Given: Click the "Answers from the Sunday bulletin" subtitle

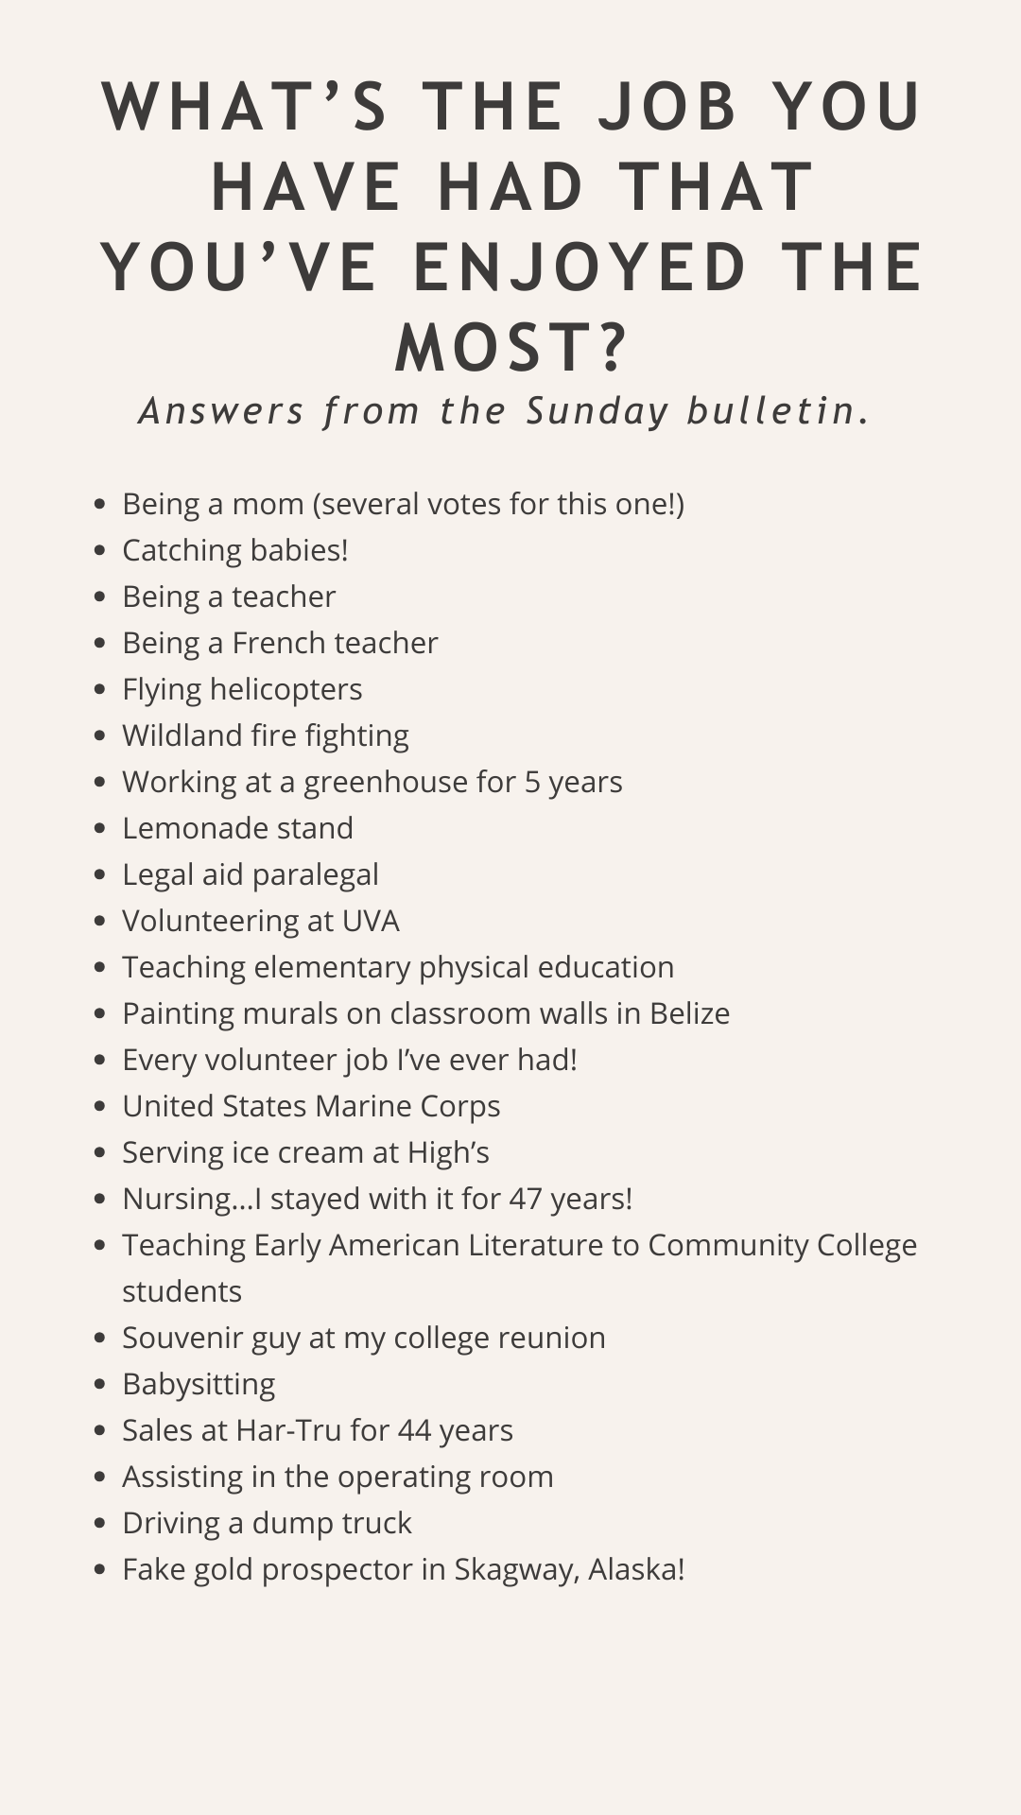Looking at the screenshot, I should pos(504,411).
